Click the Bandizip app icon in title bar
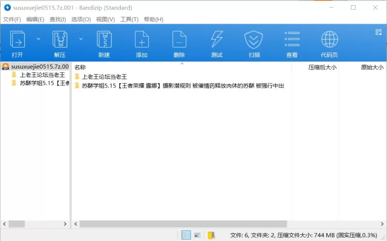 pos(7,8)
